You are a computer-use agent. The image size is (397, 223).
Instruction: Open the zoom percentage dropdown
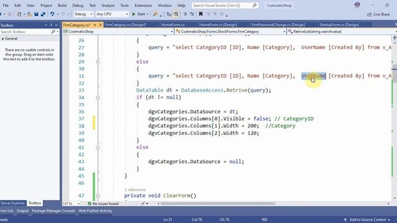(x=79, y=204)
